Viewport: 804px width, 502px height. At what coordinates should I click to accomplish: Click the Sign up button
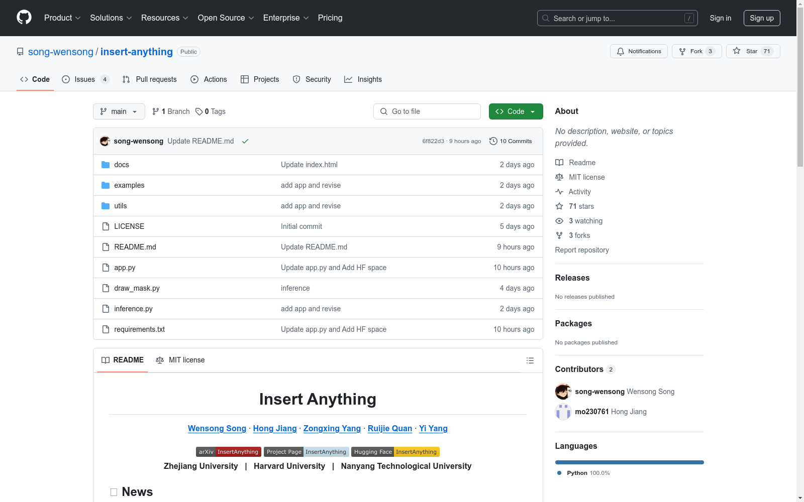point(762,18)
